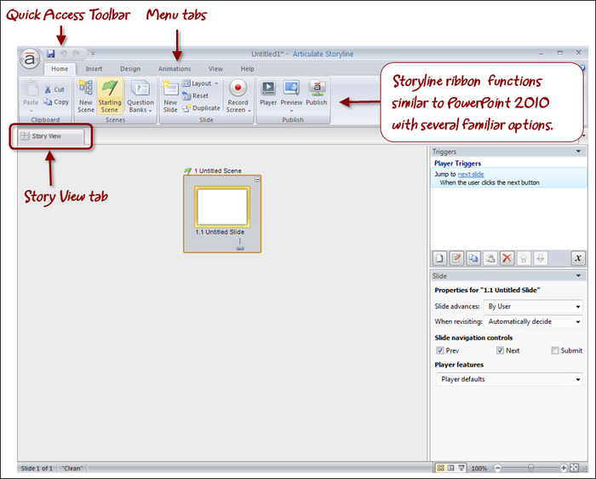Add a New Slide
Image resolution: width=596 pixels, height=479 pixels.
(x=170, y=96)
